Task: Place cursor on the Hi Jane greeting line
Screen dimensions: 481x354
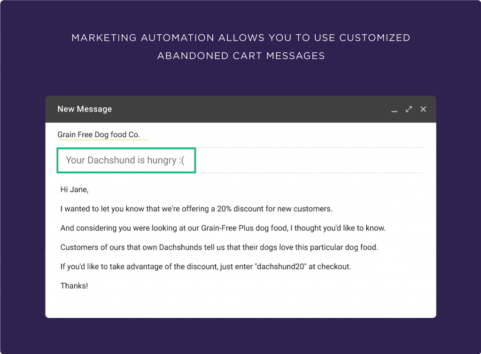Action: pos(74,189)
